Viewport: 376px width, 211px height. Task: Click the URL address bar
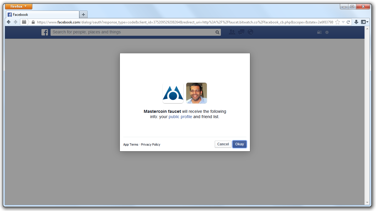click(x=185, y=22)
